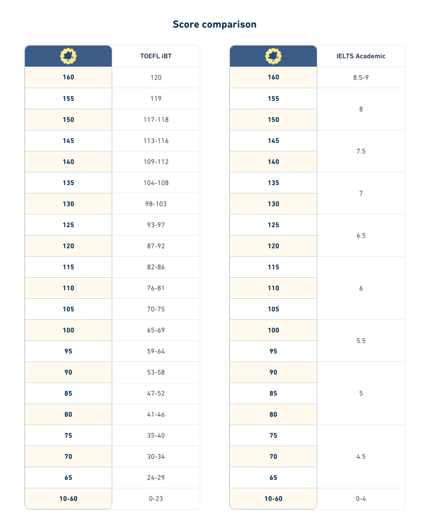Select the TOEFL 119 score cell

pos(156,99)
